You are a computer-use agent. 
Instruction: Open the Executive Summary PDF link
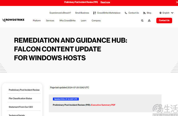tap(103, 105)
